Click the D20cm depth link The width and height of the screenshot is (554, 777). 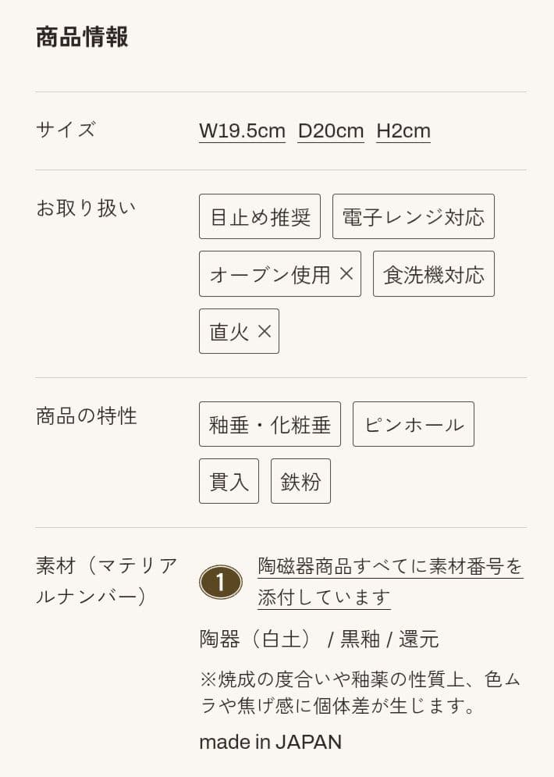point(331,130)
